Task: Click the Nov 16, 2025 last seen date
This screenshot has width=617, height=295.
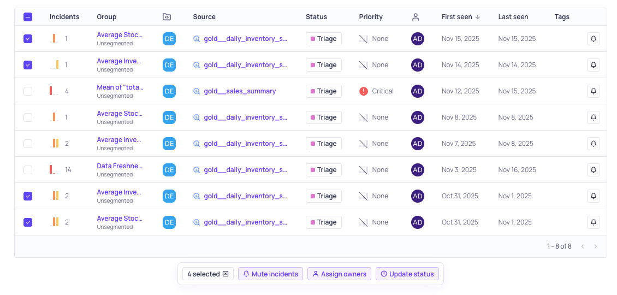Action: click(517, 170)
